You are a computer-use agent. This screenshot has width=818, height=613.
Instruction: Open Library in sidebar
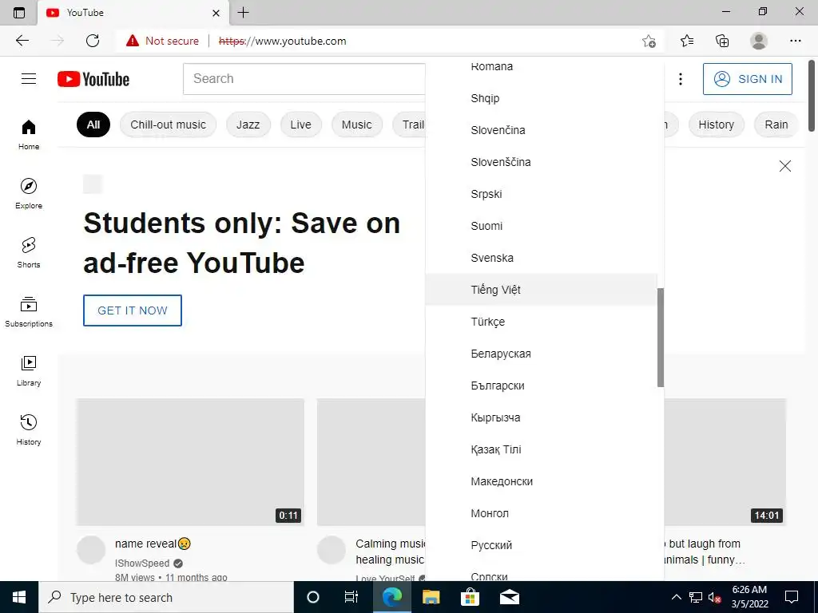point(29,370)
